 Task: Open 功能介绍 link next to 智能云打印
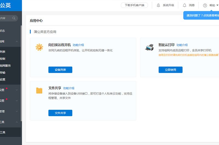[x=182, y=45]
